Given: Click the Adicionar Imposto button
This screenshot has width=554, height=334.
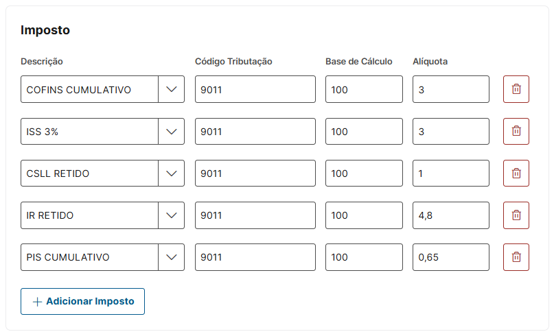Looking at the screenshot, I should tap(82, 301).
